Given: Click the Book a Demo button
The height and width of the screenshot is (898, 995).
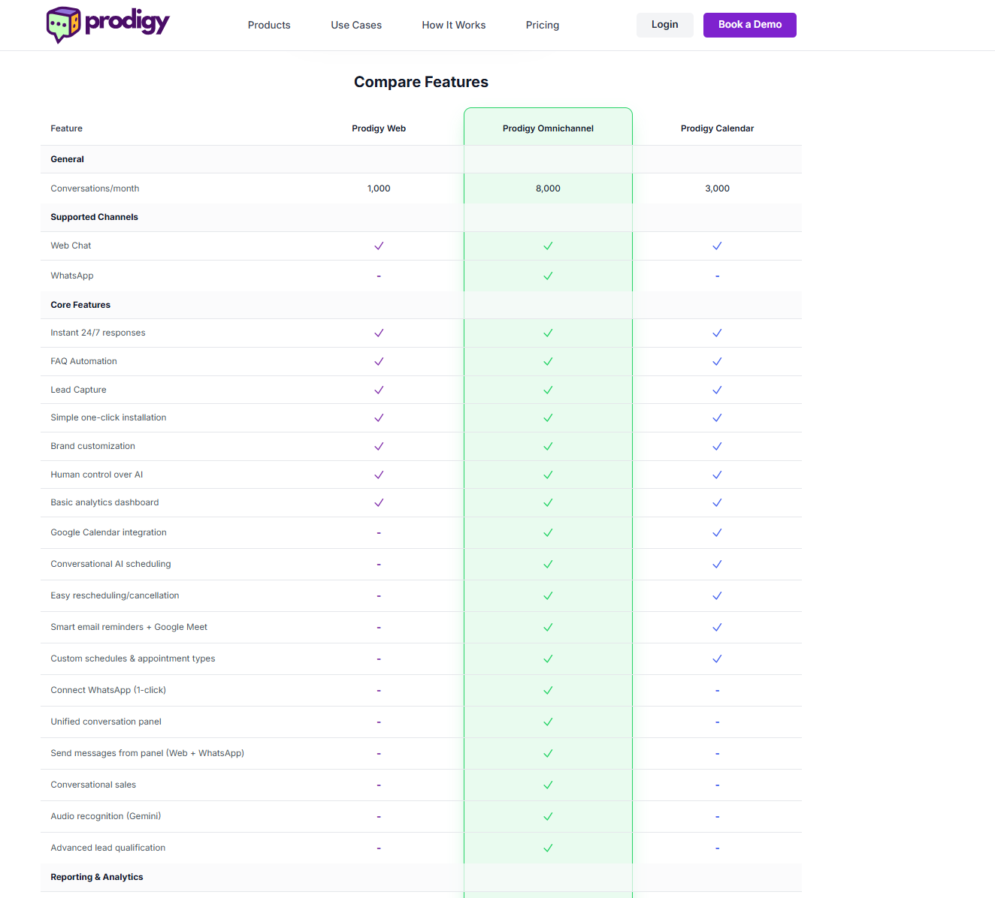Looking at the screenshot, I should [x=750, y=25].
